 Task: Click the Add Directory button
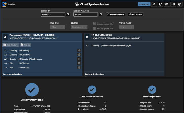(x=10, y=45)
